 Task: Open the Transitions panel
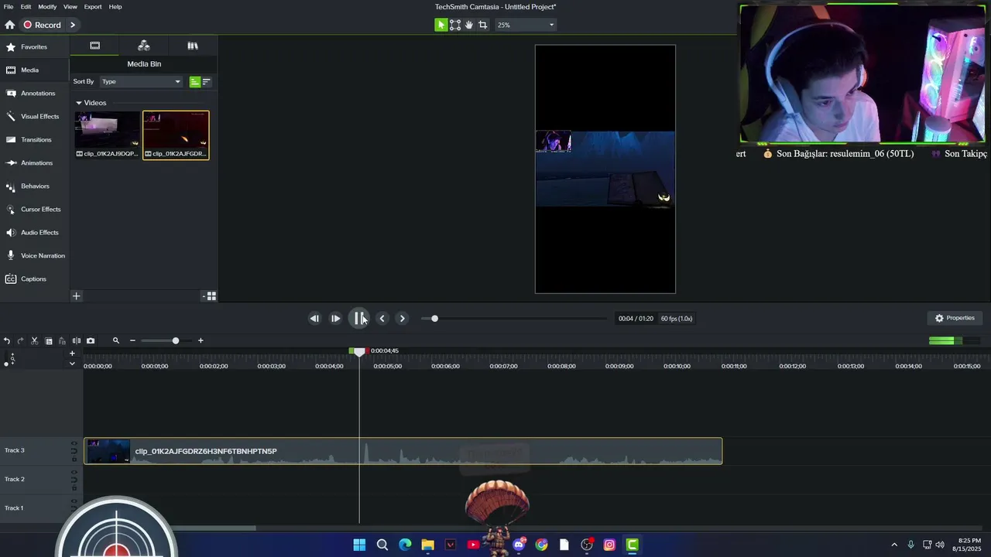tap(35, 140)
